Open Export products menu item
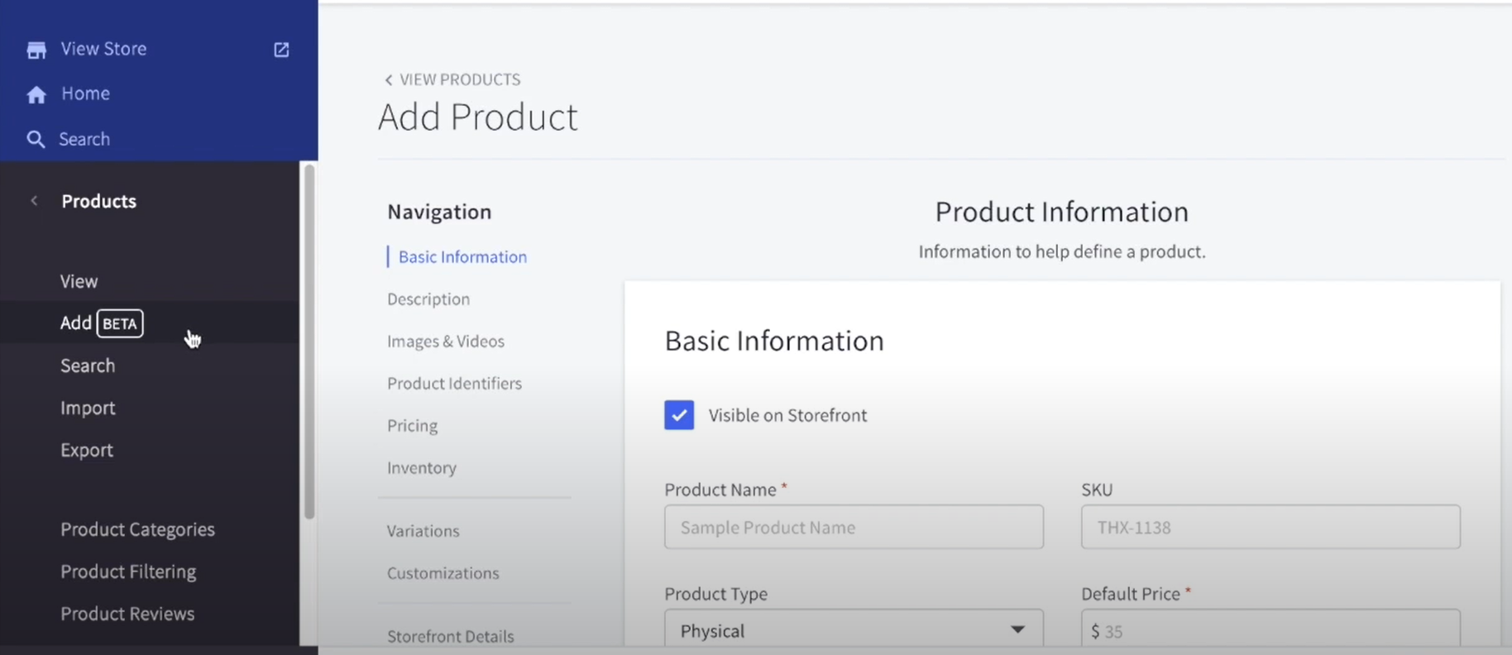 pos(87,450)
